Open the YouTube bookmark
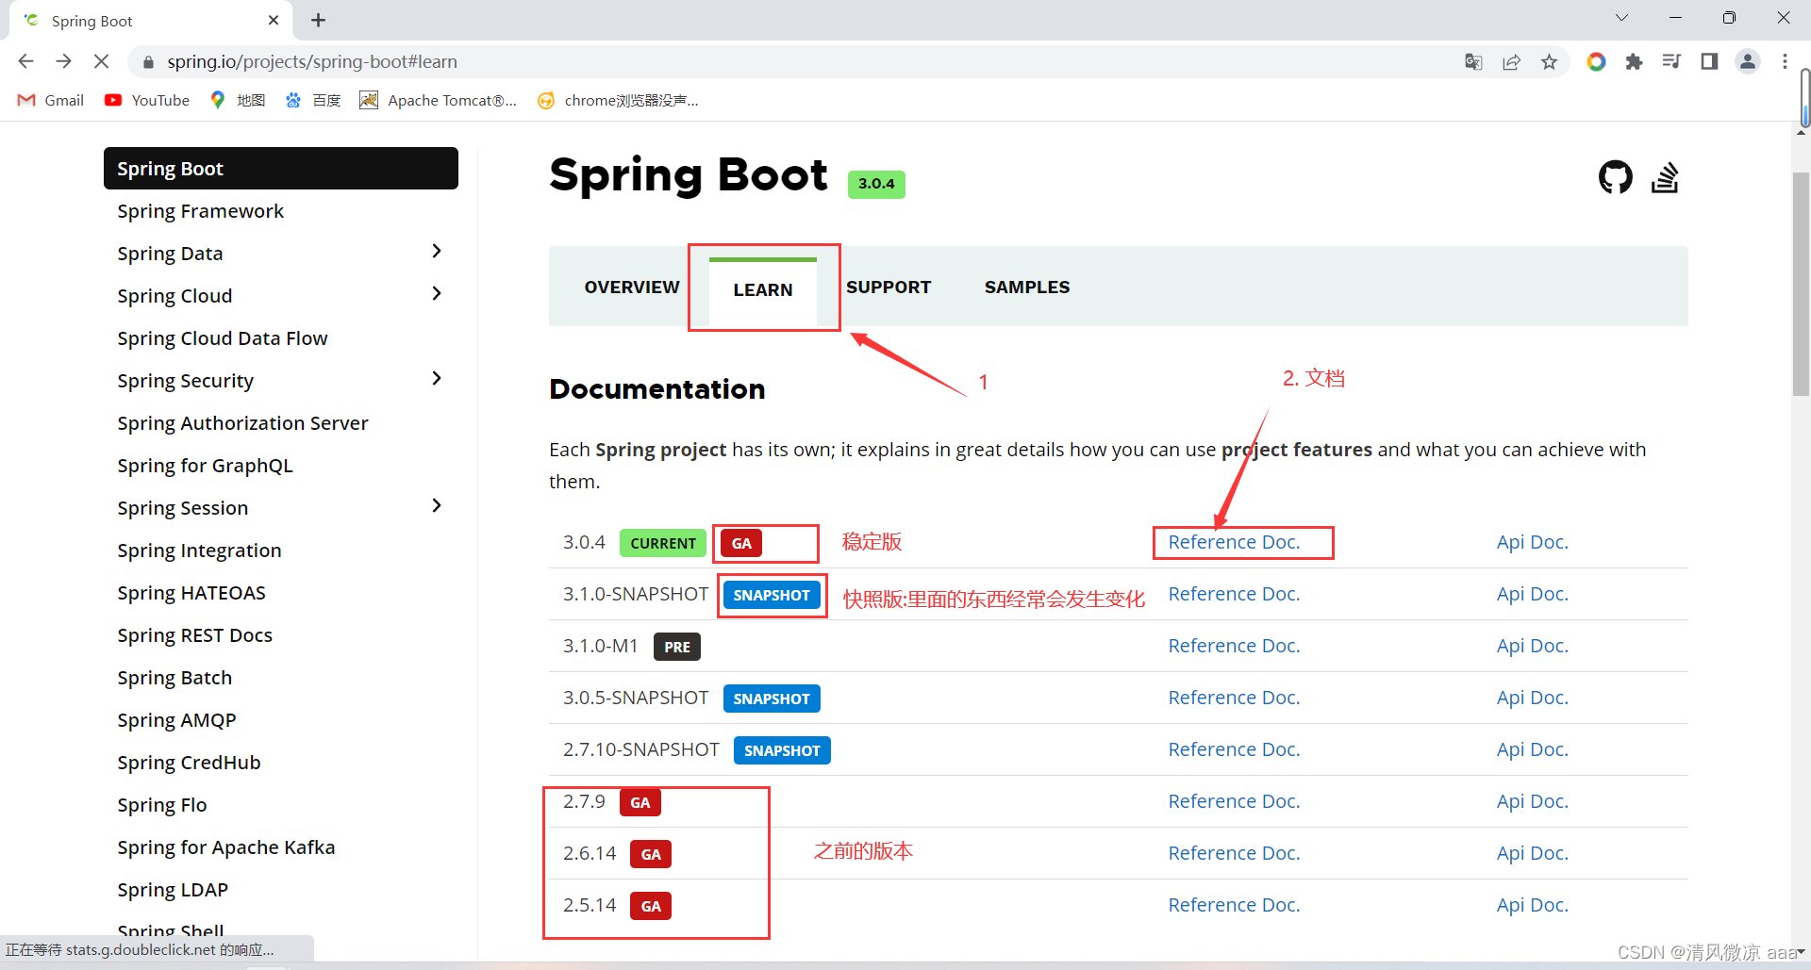The width and height of the screenshot is (1811, 970). pyautogui.click(x=147, y=100)
